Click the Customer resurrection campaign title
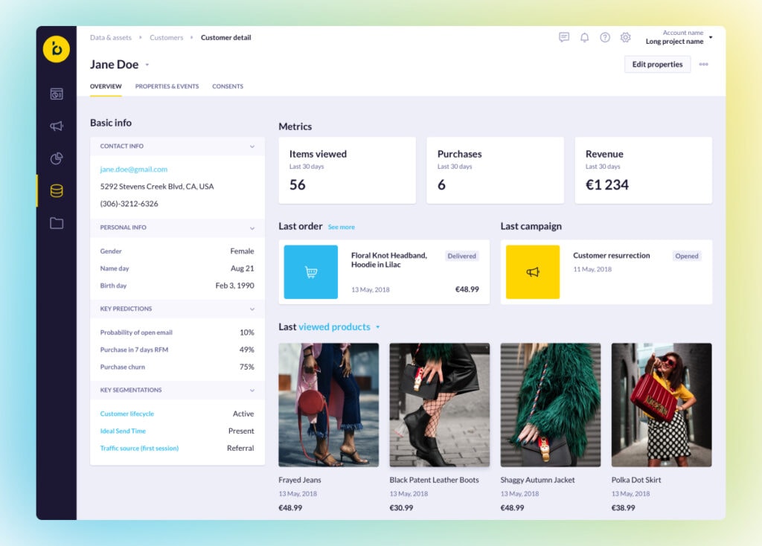This screenshot has height=546, width=762. click(x=612, y=255)
